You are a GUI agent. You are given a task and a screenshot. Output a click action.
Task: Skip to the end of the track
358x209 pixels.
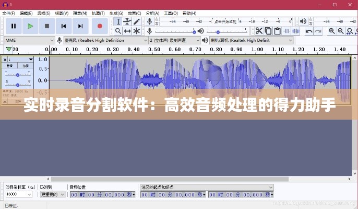(80, 26)
